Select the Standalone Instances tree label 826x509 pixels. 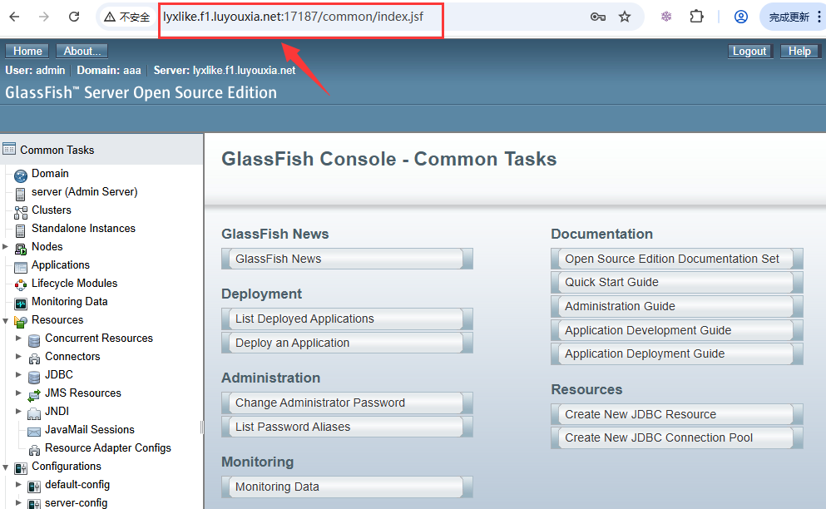[83, 228]
